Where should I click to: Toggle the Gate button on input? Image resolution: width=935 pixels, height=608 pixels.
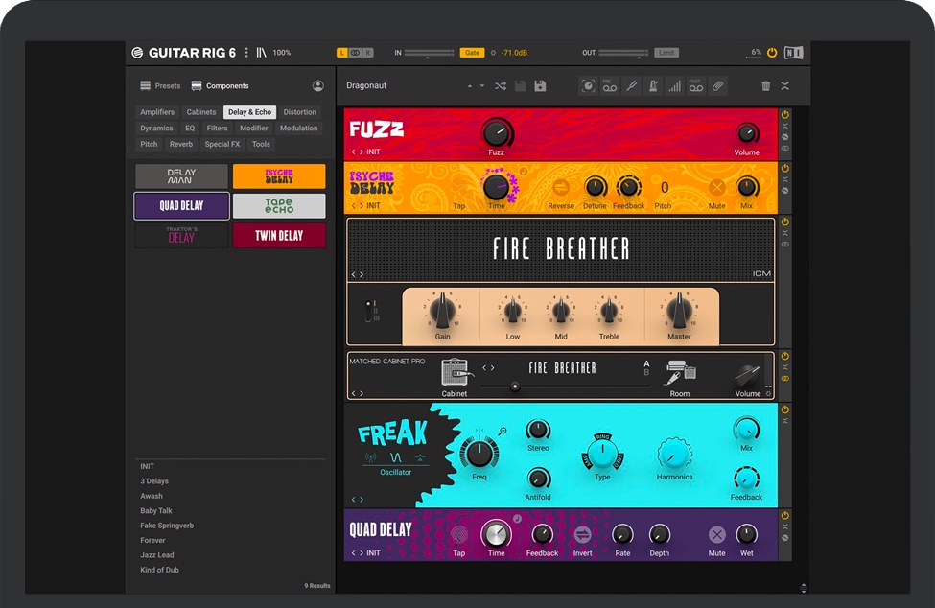click(x=472, y=53)
